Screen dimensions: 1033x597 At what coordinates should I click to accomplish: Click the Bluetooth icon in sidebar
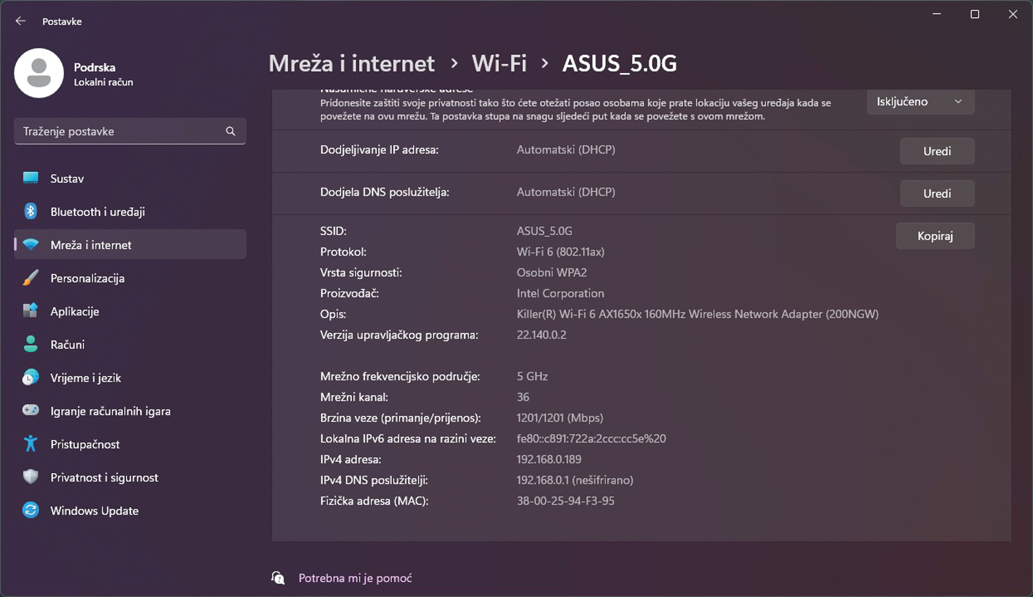click(31, 212)
